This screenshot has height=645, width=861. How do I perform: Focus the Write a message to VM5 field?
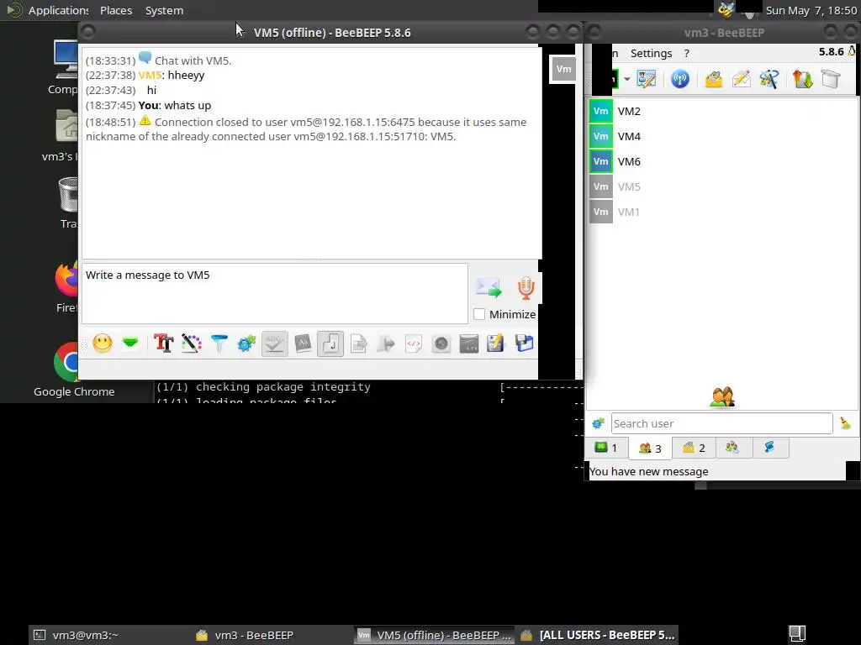pyautogui.click(x=275, y=293)
